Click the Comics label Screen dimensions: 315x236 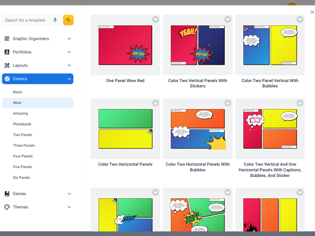coord(20,79)
